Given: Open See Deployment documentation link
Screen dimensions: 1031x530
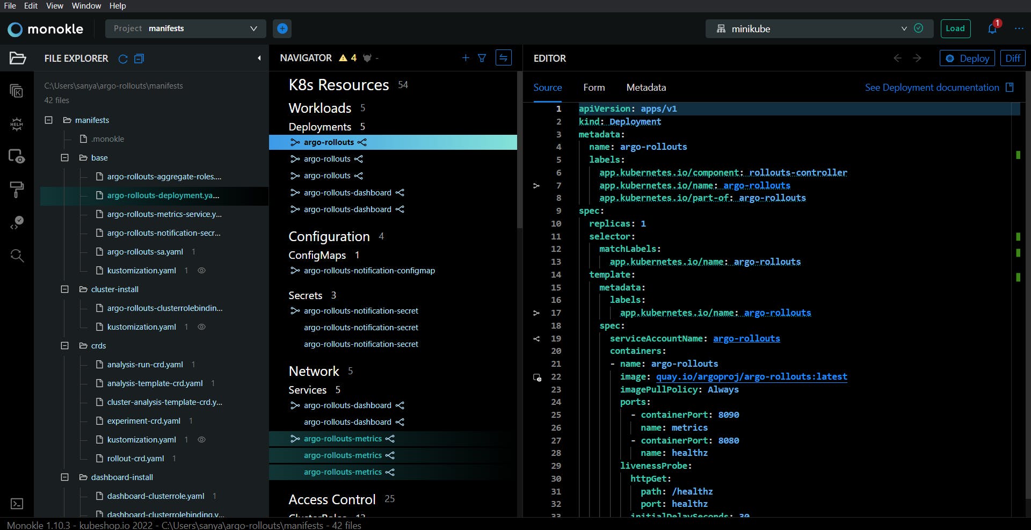Looking at the screenshot, I should (x=939, y=88).
